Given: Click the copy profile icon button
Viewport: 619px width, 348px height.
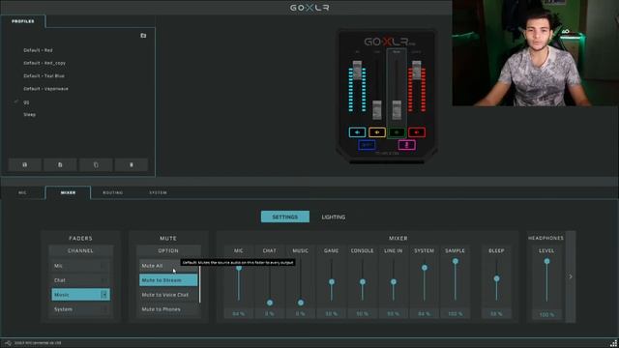Looking at the screenshot, I should pos(96,164).
